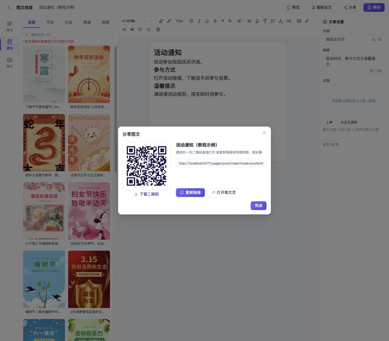The height and width of the screenshot is (341, 389).
Task: Open the font color picker
Action: pos(223,21)
